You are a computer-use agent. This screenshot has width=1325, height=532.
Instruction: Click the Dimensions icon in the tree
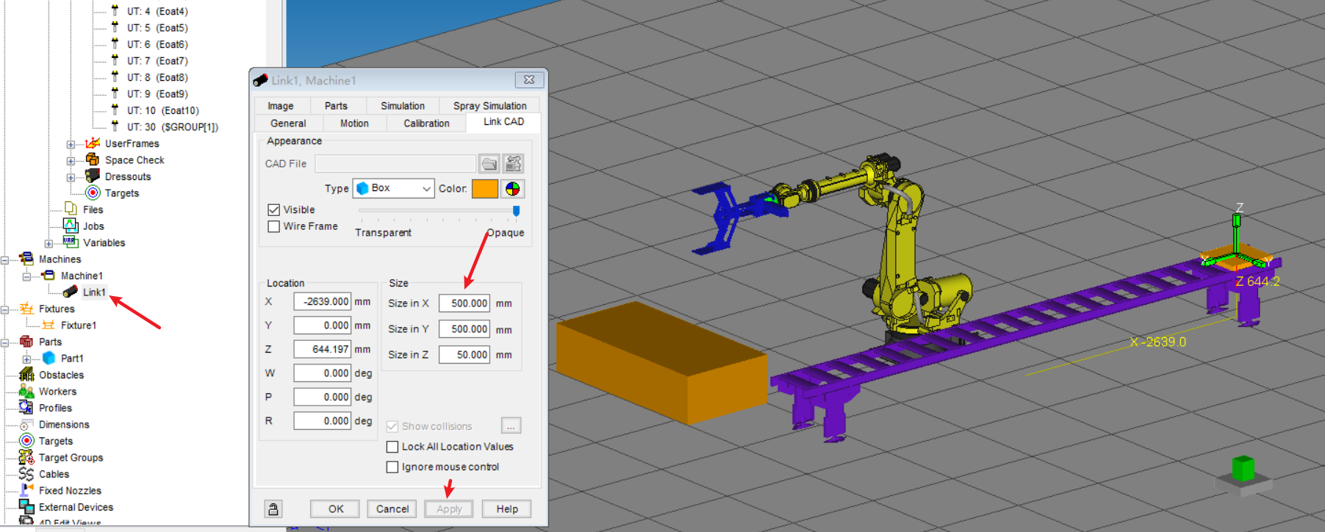point(26,424)
